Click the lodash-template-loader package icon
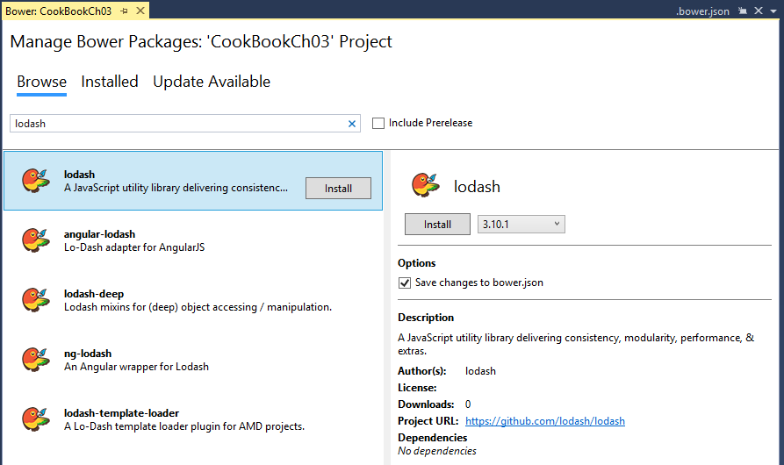This screenshot has height=465, width=784. 35,419
